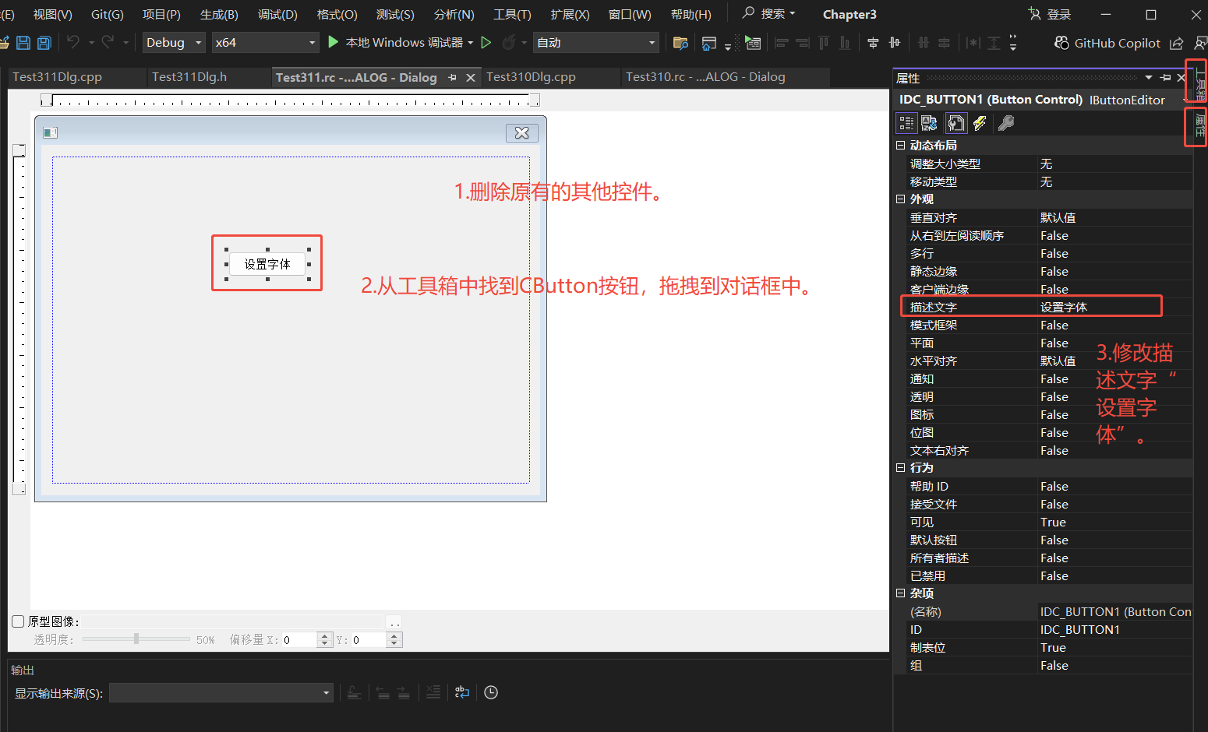Open the Debug configuration dropdown

point(172,42)
